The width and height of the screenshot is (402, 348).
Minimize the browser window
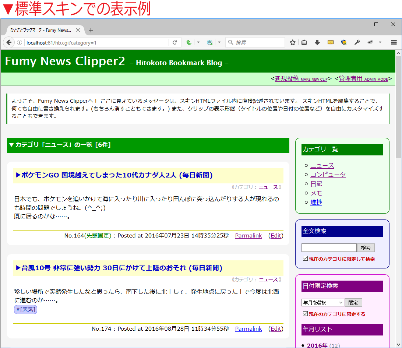coord(359,24)
